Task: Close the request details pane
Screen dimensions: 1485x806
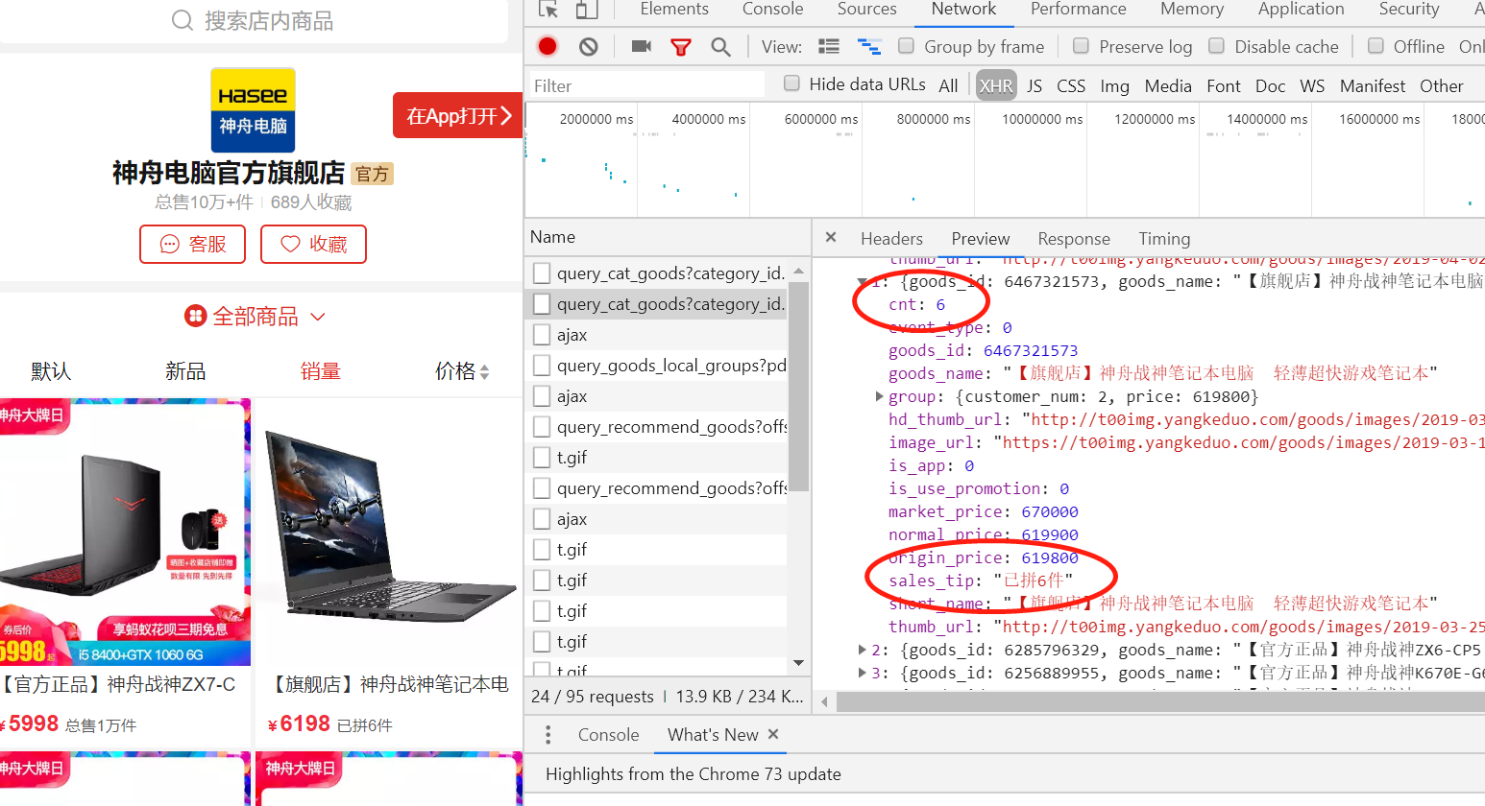Action: pos(831,237)
